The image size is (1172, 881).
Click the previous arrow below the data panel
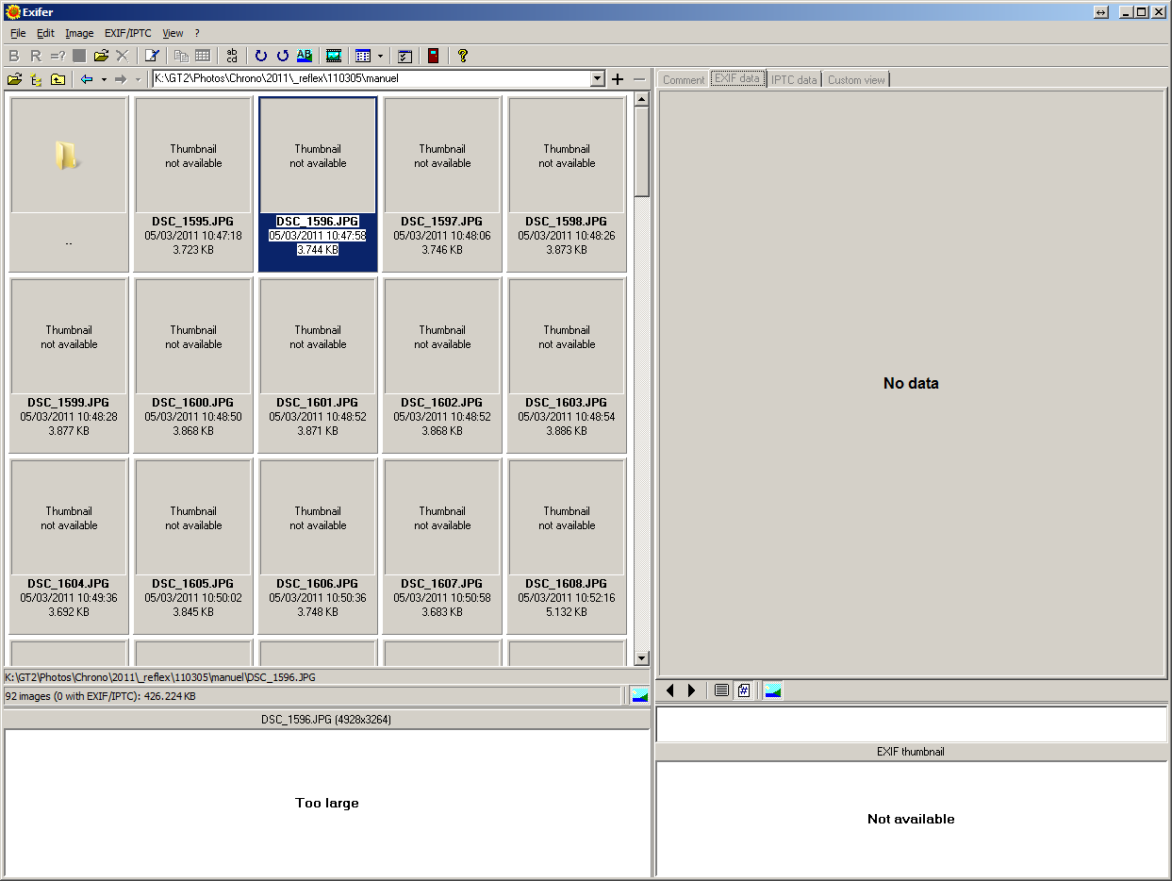(670, 691)
